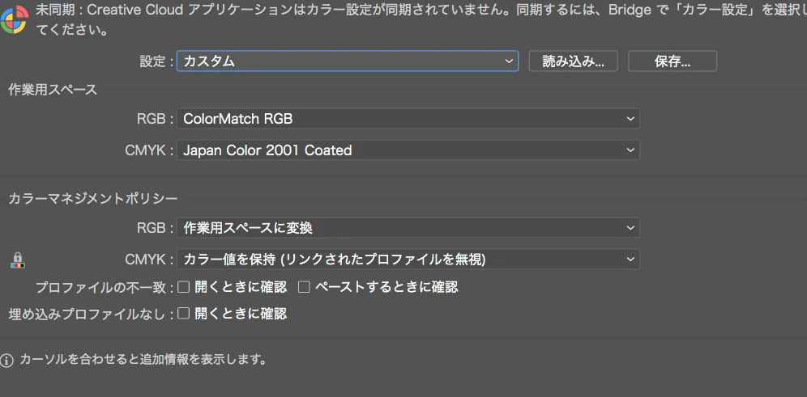
Task: Click the 未同期 sync warning message text
Action: click(x=421, y=20)
